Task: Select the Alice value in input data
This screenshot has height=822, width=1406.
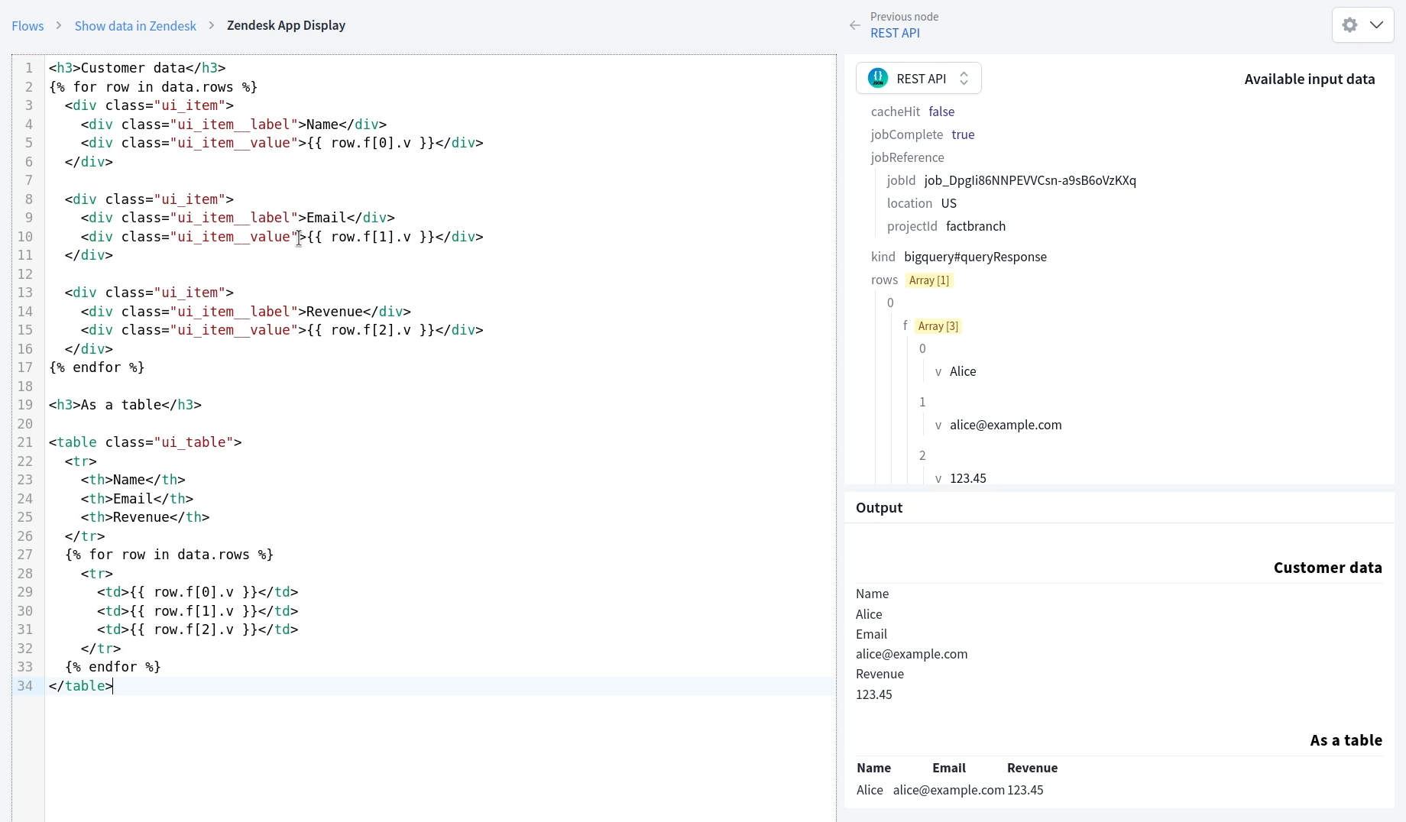Action: tap(964, 372)
